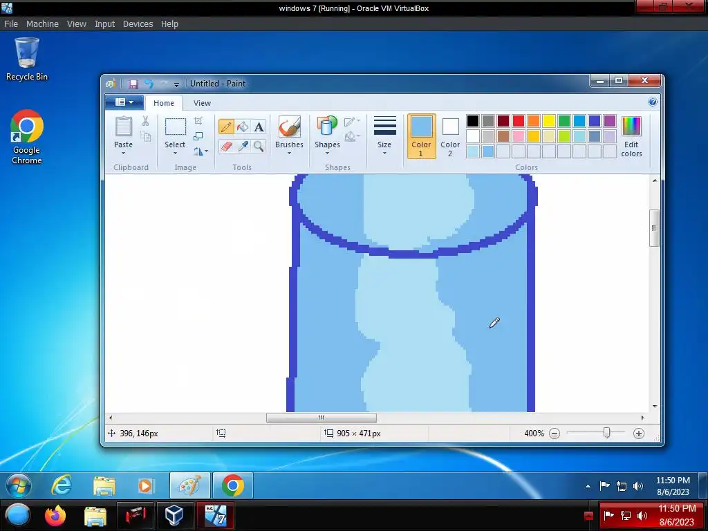
Task: Expand the Paste dropdown arrow
Action: click(123, 153)
